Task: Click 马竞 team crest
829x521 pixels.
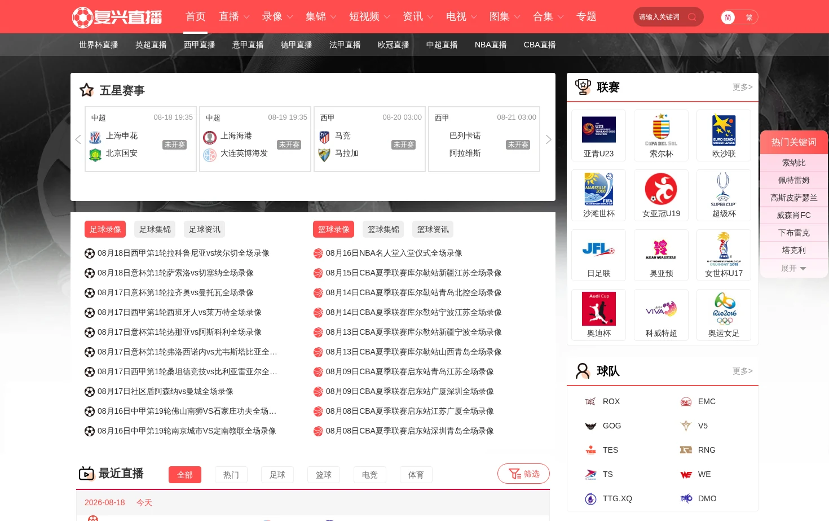Action: pos(324,138)
